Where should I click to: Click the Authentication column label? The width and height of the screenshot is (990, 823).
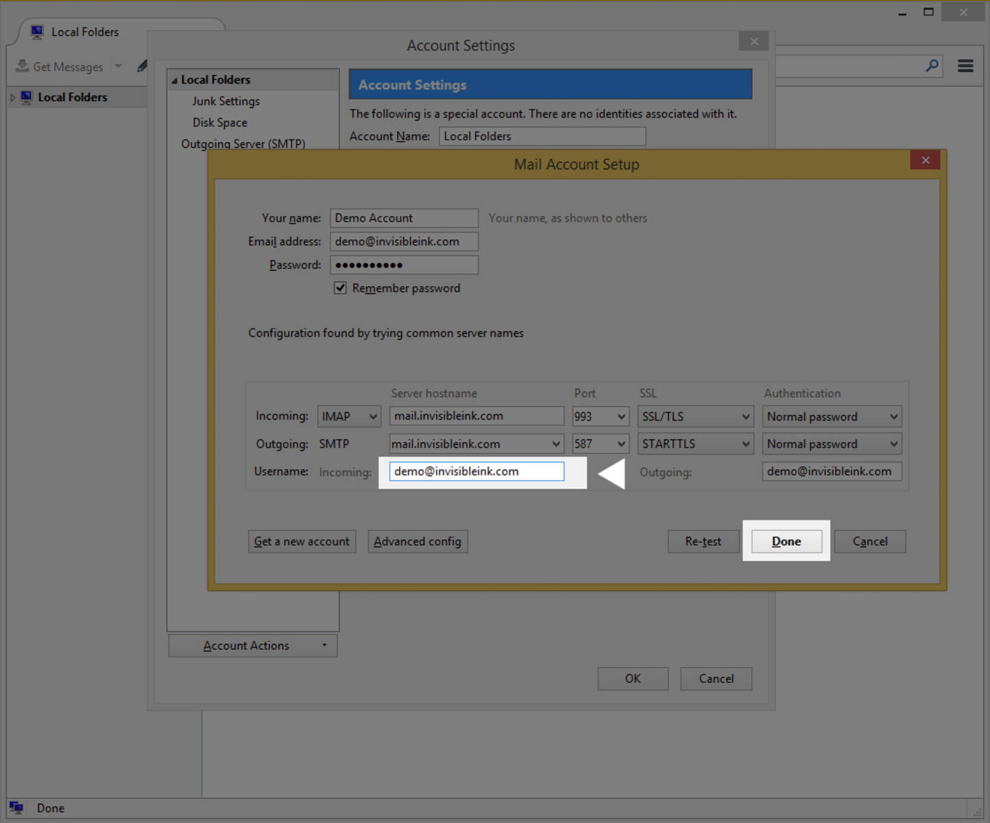coord(802,393)
